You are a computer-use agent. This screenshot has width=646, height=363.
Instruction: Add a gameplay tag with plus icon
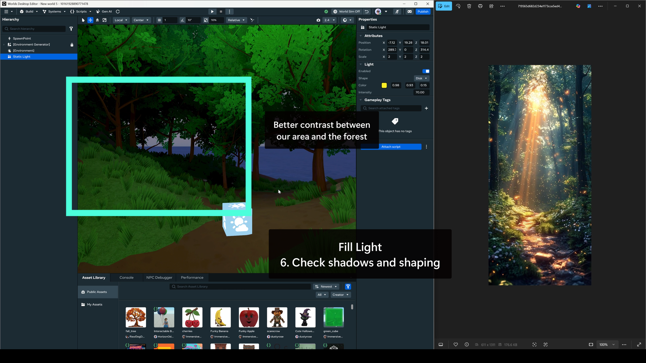(x=426, y=108)
